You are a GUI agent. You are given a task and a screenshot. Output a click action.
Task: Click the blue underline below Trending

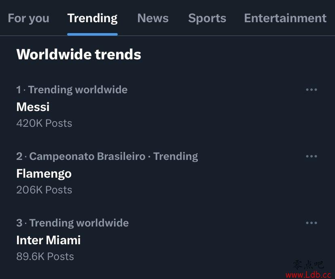(92, 34)
